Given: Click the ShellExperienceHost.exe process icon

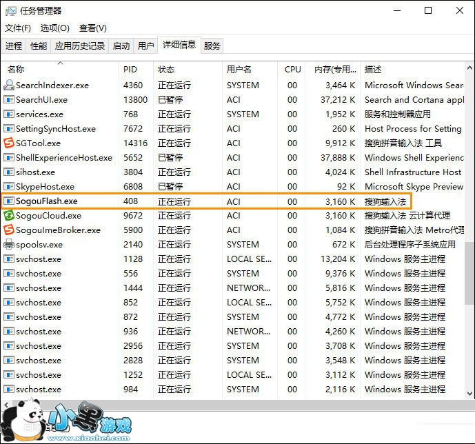Looking at the screenshot, I should pos(9,157).
